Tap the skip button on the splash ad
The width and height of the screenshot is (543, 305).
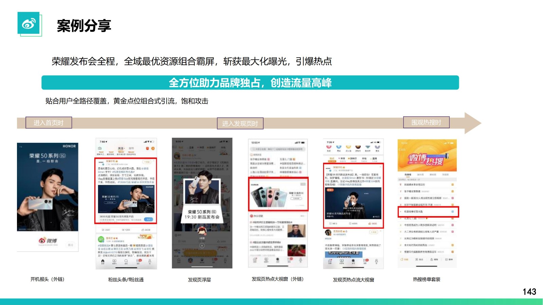pyautogui.click(x=71, y=245)
